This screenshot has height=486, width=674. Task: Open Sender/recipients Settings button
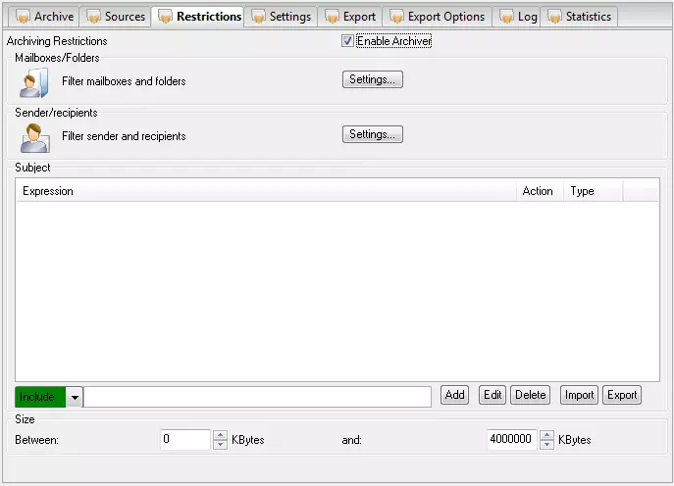(372, 134)
